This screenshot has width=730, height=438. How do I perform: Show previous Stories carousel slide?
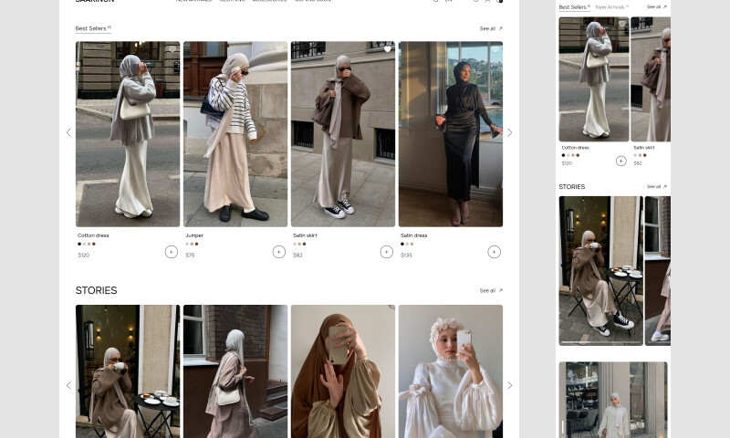(69, 385)
